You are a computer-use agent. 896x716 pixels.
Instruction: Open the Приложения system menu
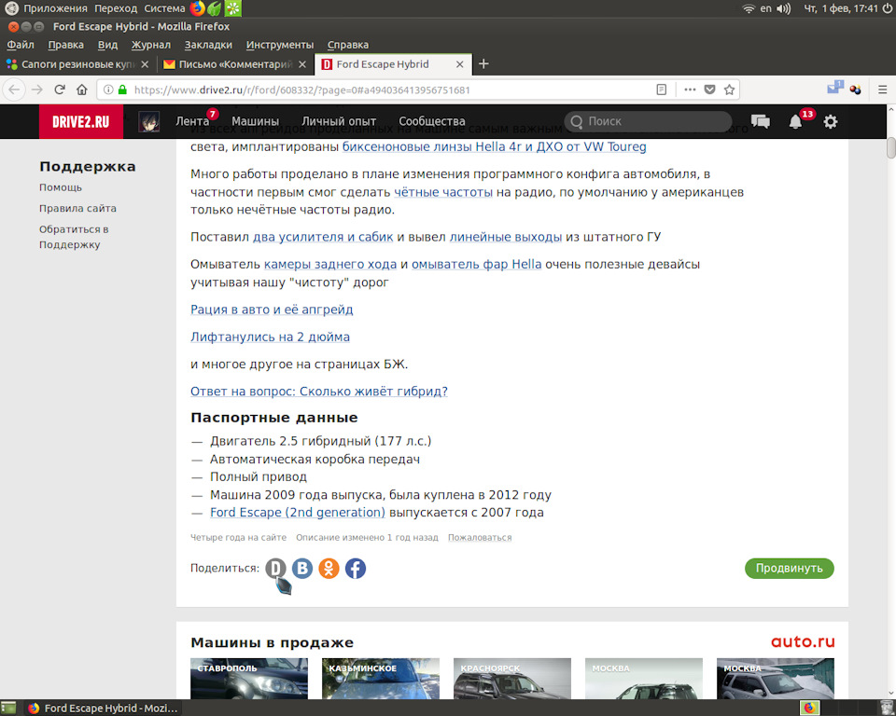click(x=55, y=8)
